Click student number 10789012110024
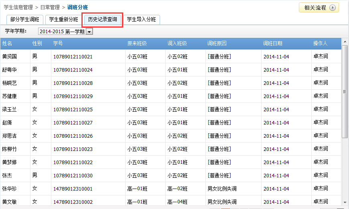This screenshot has width=349, height=209. coord(73,70)
